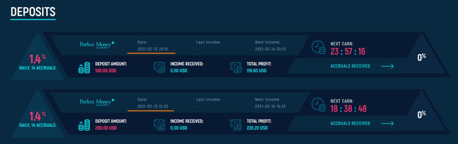Click the first deposit's 0% progress triangle
458x144 pixels.
click(x=422, y=57)
